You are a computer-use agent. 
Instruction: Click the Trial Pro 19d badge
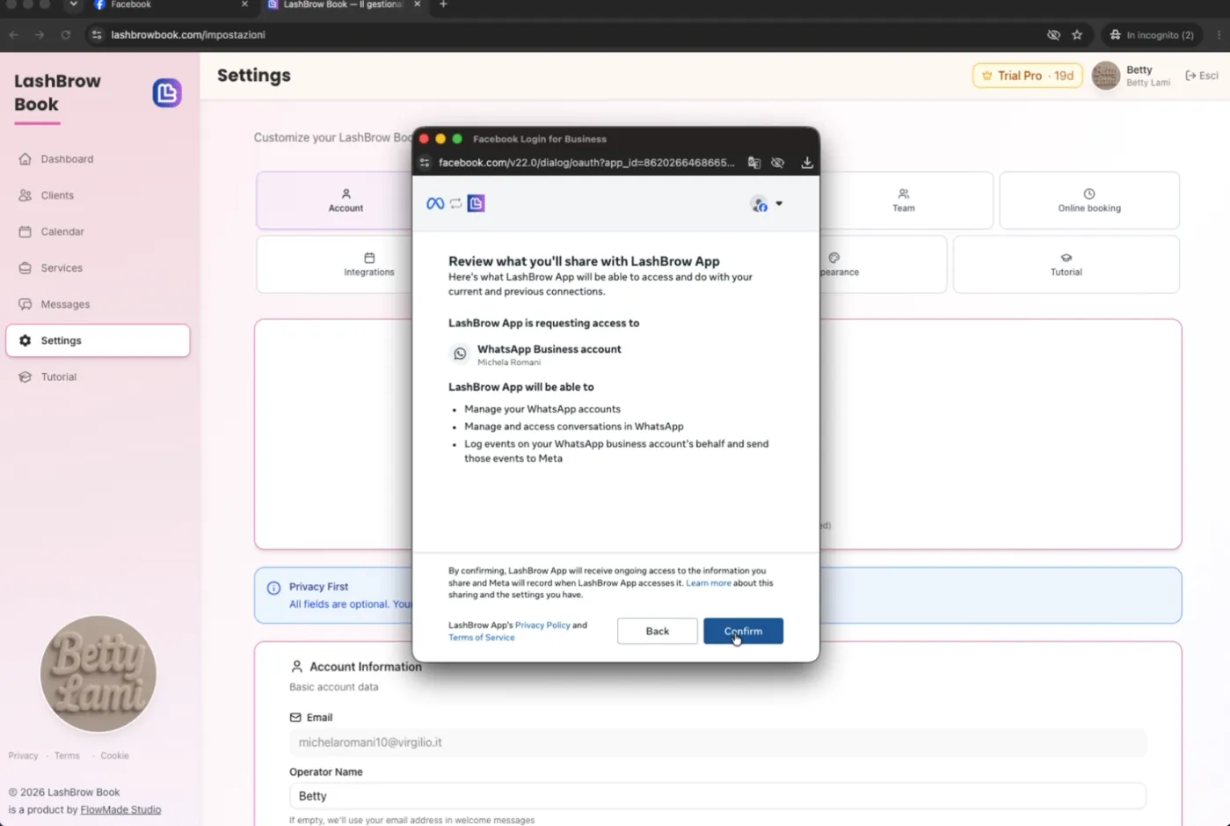tap(1027, 76)
